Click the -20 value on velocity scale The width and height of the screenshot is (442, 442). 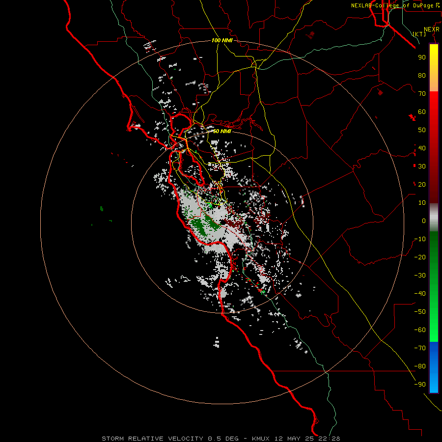coord(420,257)
